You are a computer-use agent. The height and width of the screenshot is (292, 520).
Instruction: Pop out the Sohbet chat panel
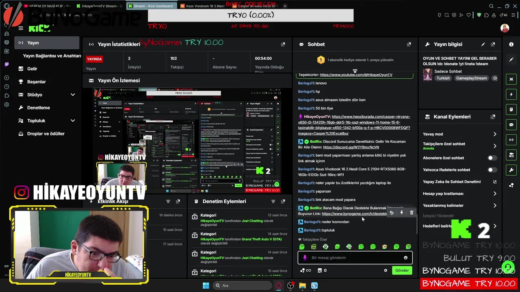coord(409,44)
